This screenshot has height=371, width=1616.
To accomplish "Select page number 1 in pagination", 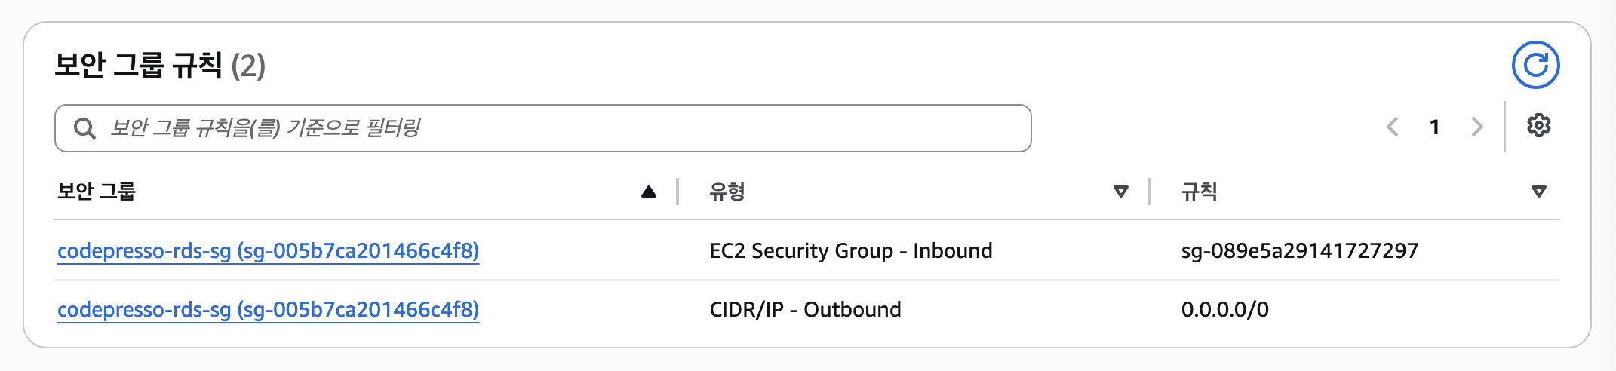I will click(x=1435, y=127).
